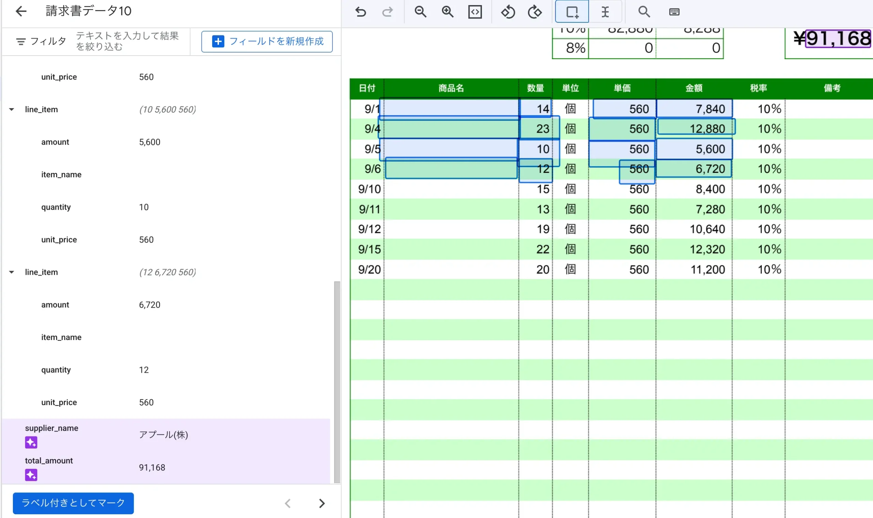This screenshot has width=873, height=518.
Task: Select the supplier_name field row
Action: 166,435
